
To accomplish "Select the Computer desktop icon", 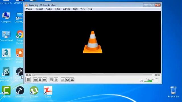I will pyautogui.click(x=6, y=17).
